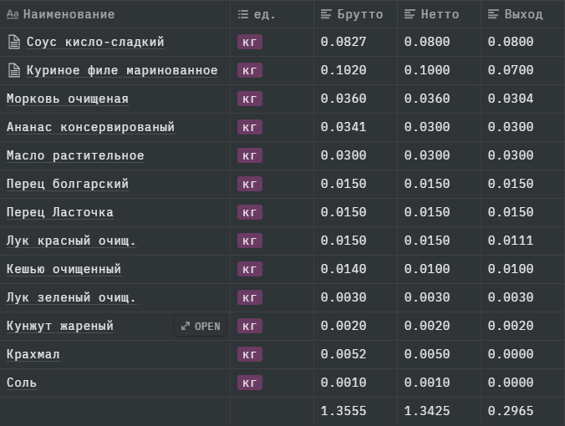Click the кг tag in Кешью очищенный row
The width and height of the screenshot is (565, 426).
click(x=250, y=269)
